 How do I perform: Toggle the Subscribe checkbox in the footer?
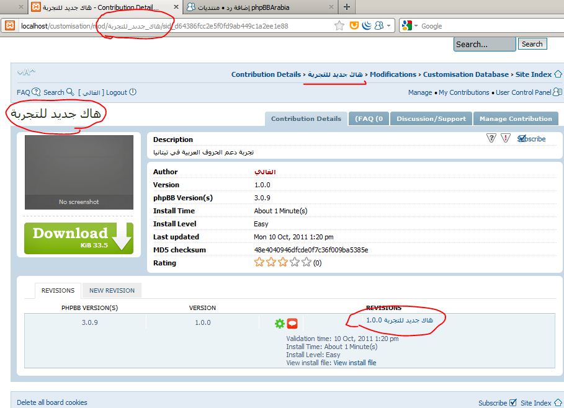(513, 402)
